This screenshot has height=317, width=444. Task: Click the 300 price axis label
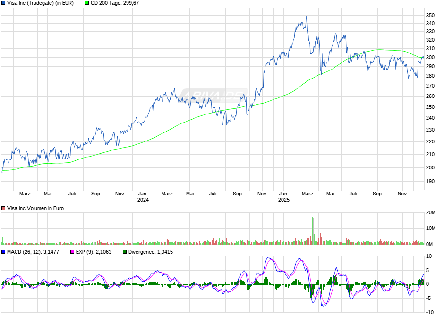click(430, 58)
